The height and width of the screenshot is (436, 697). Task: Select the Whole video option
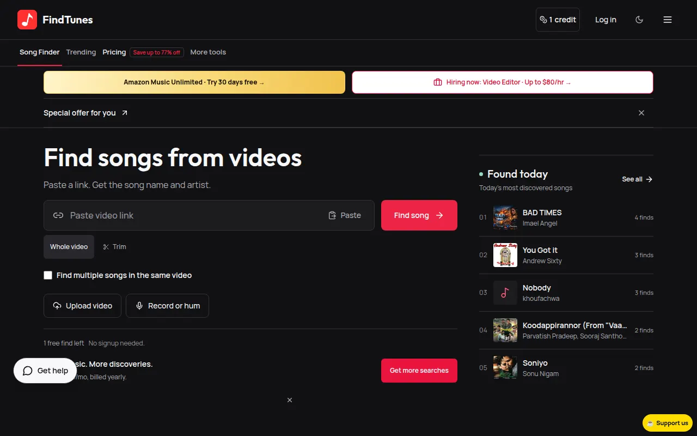69,247
